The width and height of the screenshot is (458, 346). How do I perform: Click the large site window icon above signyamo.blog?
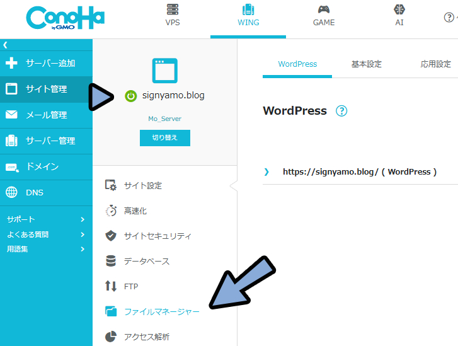(x=164, y=71)
